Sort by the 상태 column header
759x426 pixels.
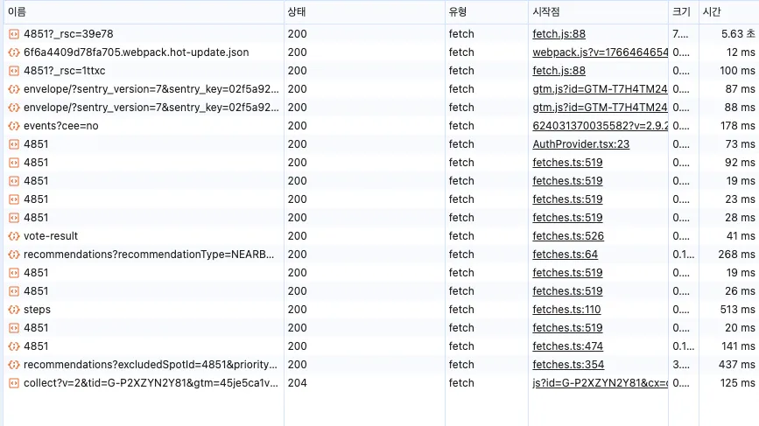click(298, 11)
